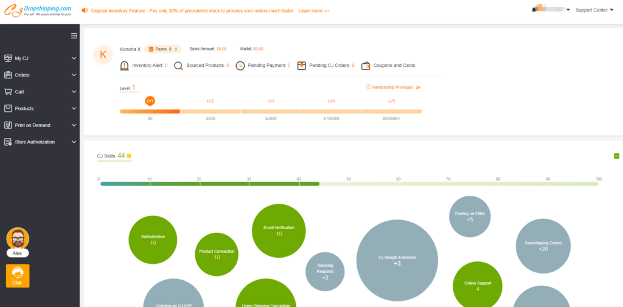Click the Orders sidebar icon
This screenshot has height=307, width=623.
click(x=8, y=75)
